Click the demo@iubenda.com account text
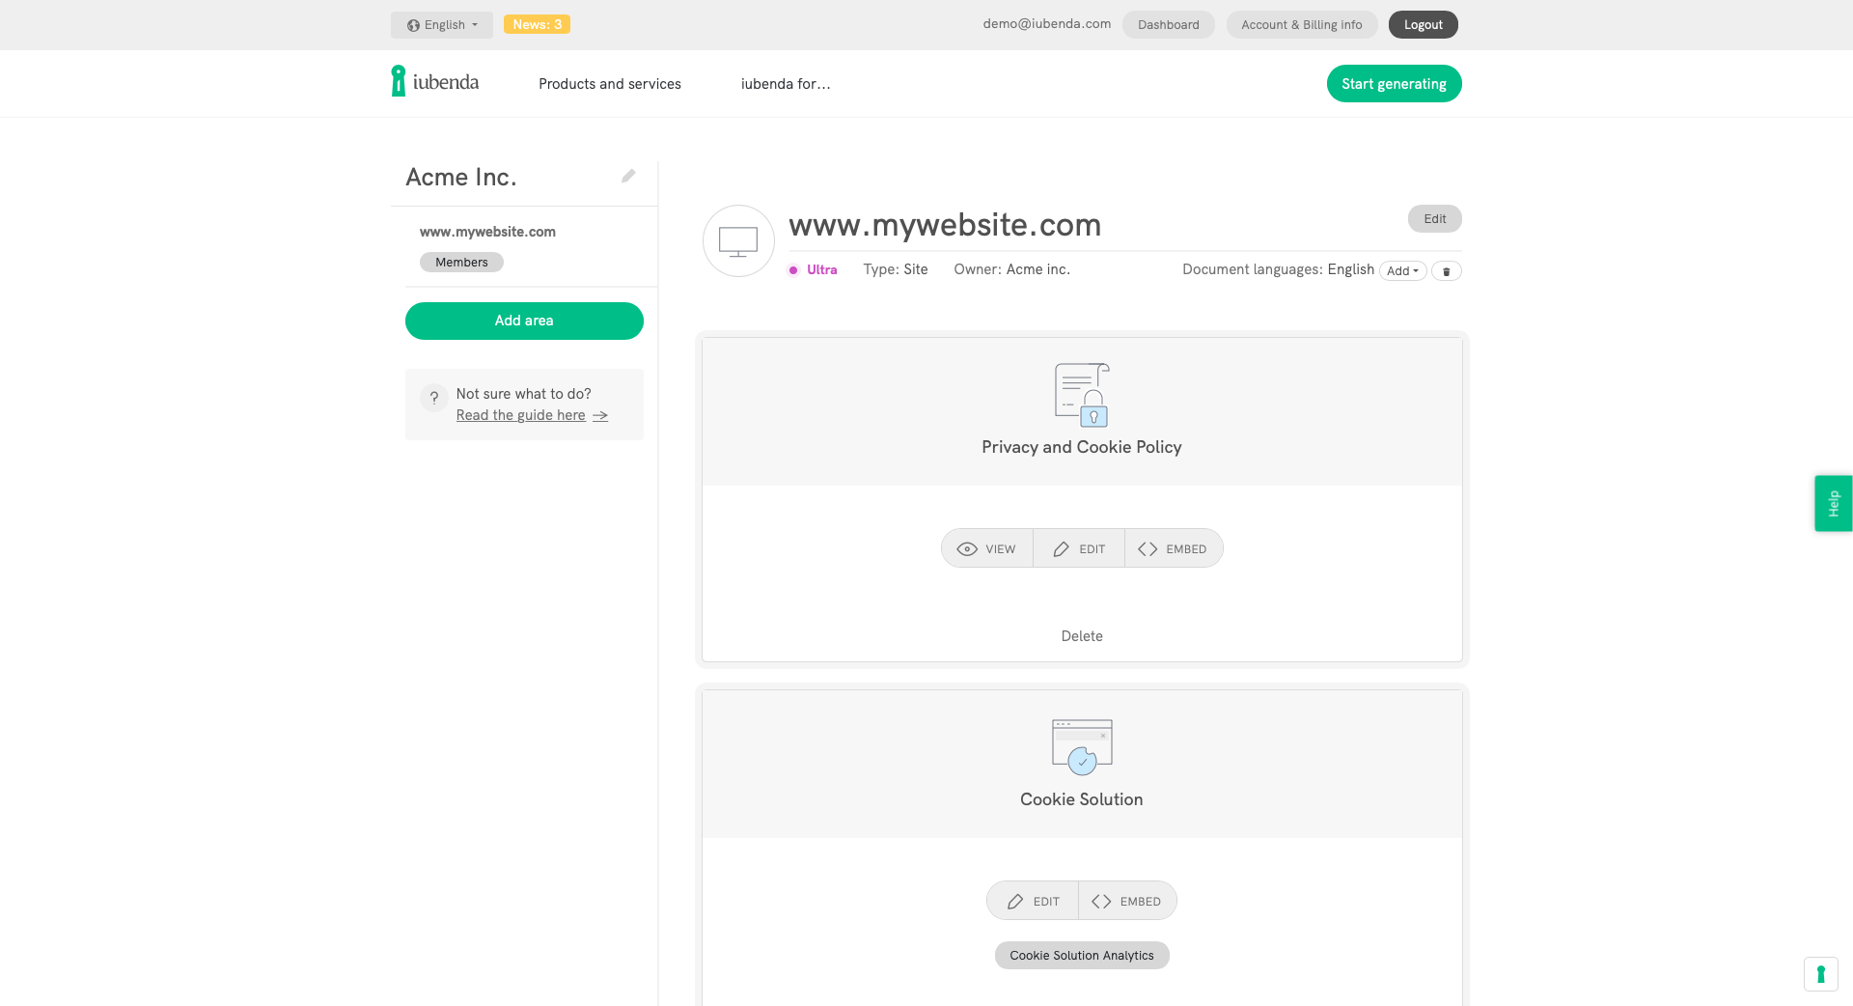 pos(1046,24)
